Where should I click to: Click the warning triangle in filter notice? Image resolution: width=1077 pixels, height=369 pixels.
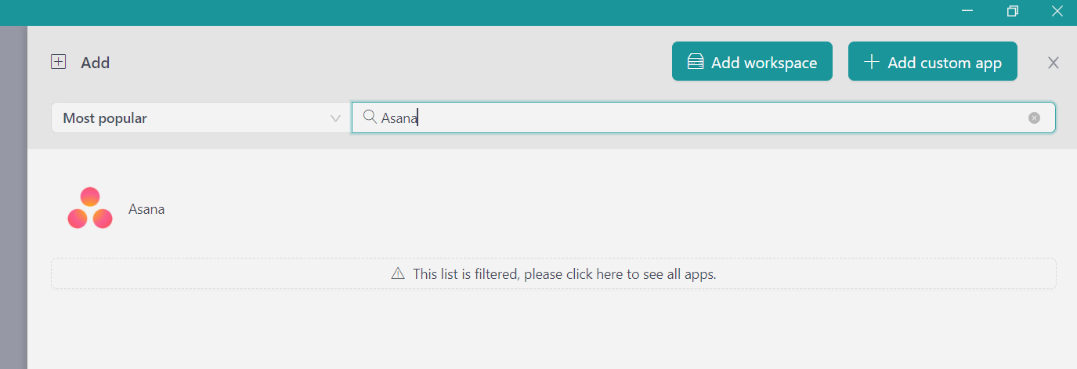[398, 274]
